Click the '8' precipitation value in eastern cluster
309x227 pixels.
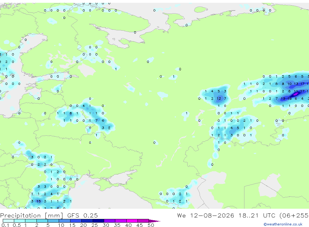click(283, 84)
